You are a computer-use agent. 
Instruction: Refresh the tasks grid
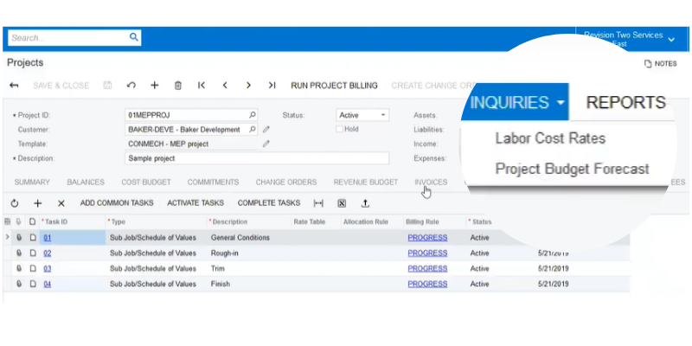coord(15,203)
